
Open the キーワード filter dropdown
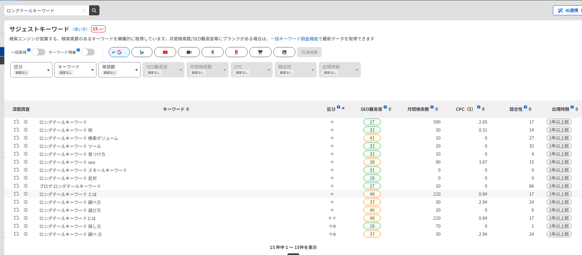(x=75, y=70)
